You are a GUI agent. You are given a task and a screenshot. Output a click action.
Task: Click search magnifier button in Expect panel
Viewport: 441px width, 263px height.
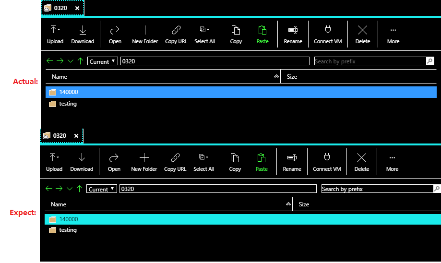[437, 189]
